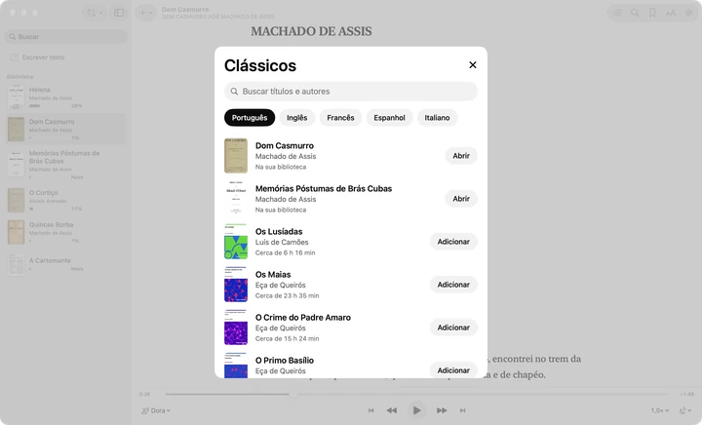Close the Clássicos dialog
702x425 pixels.
472,65
